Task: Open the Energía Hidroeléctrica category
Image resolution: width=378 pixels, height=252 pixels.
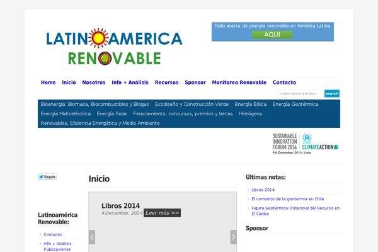Action: pyautogui.click(x=66, y=113)
